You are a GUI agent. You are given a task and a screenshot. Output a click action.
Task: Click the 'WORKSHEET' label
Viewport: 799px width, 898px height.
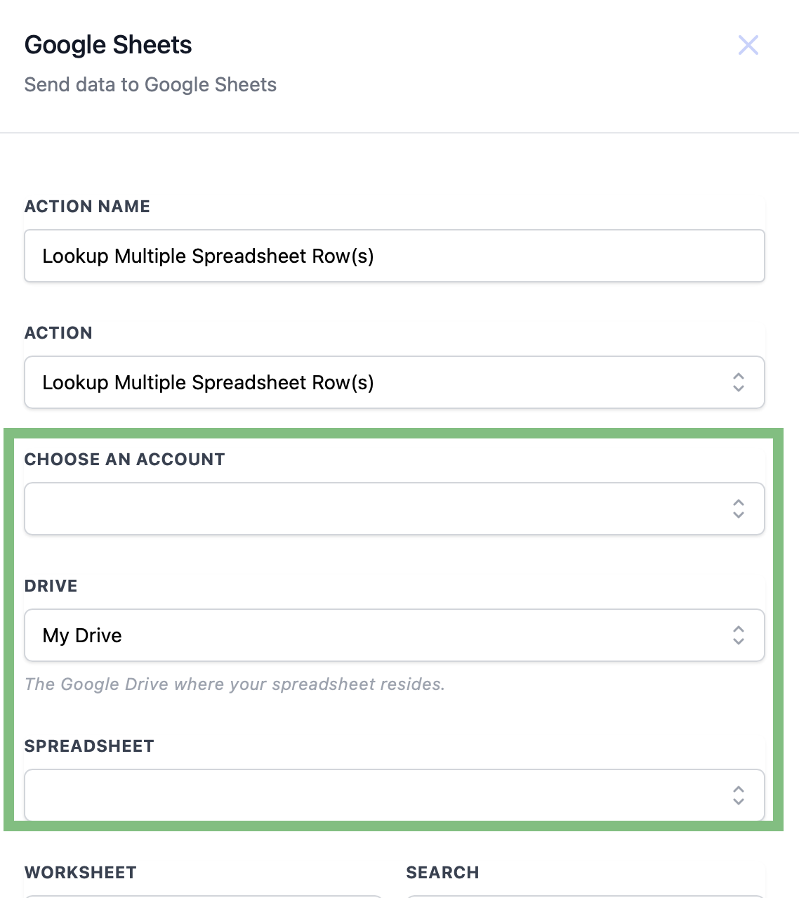(81, 873)
